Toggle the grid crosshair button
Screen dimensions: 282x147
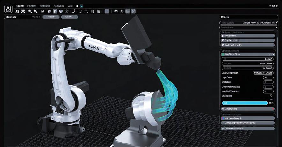click(x=107, y=11)
